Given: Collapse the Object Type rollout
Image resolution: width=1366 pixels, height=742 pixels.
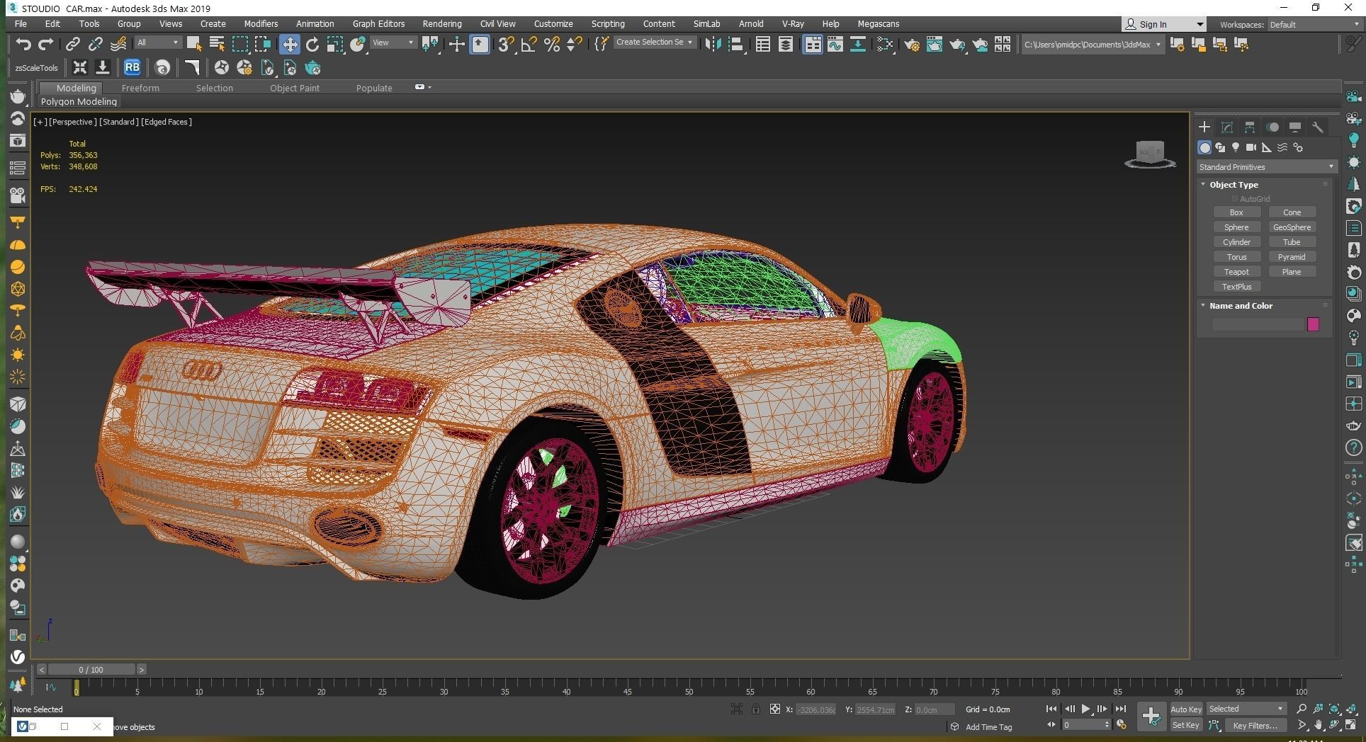Looking at the screenshot, I should pos(1203,184).
